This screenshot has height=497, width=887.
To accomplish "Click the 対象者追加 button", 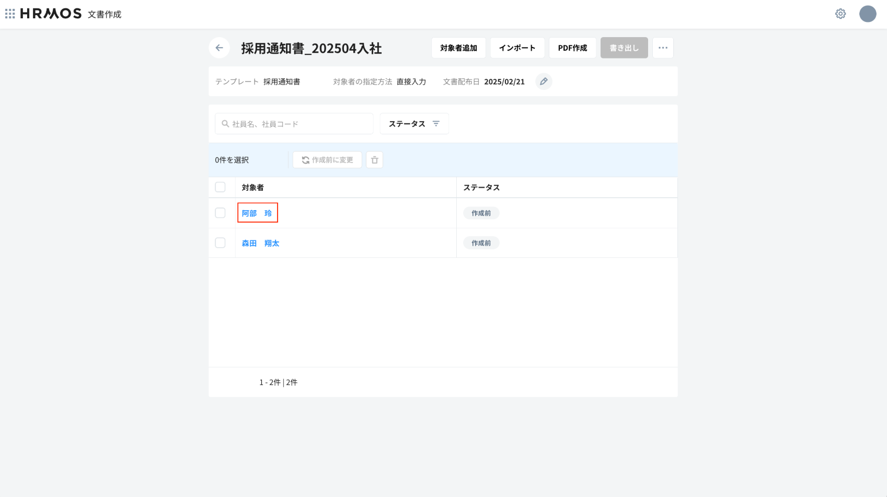I will (x=458, y=48).
